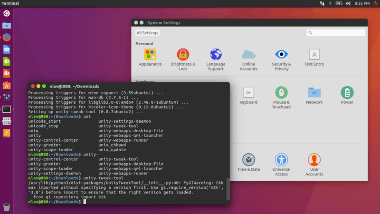Open Universal Access settings
This screenshot has height=214, width=380.
[x=281, y=165]
